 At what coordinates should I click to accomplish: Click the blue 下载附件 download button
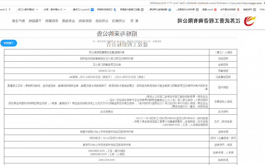pos(9,43)
